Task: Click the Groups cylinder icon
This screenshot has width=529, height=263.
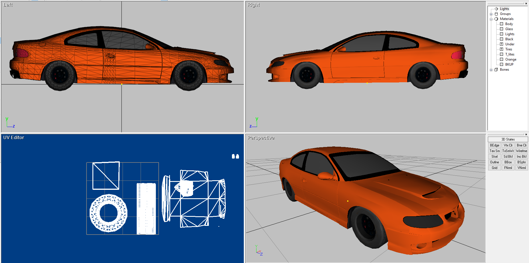Action: pyautogui.click(x=496, y=14)
